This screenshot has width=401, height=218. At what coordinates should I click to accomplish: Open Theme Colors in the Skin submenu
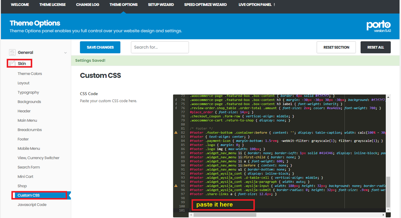(x=30, y=74)
